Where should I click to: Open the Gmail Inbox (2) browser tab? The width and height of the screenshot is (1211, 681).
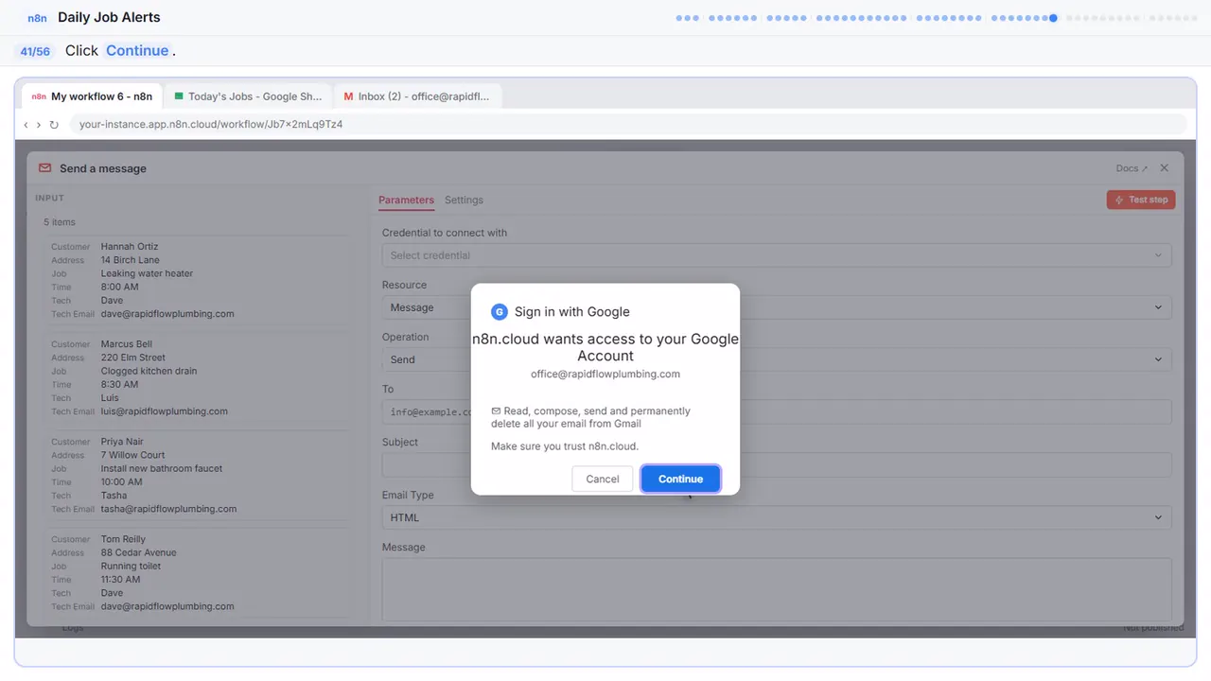coord(417,96)
